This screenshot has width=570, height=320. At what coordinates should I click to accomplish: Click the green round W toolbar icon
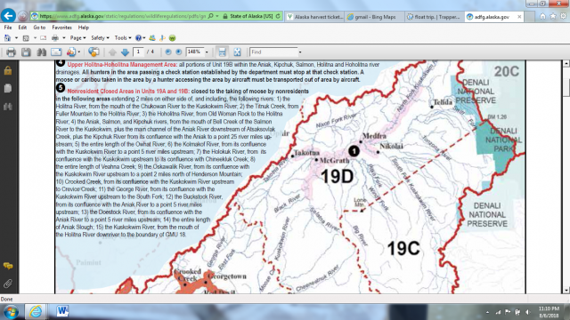pyautogui.click(x=172, y=37)
